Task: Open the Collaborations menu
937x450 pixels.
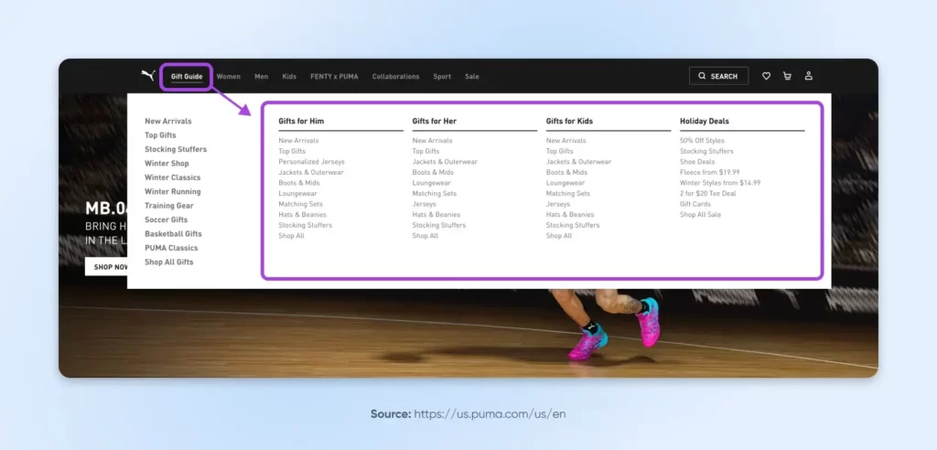Action: click(395, 77)
